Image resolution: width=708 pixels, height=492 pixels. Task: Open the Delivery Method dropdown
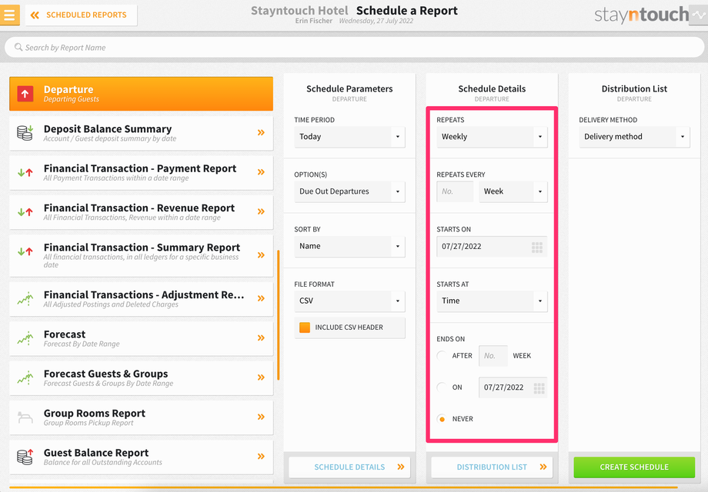pos(634,137)
